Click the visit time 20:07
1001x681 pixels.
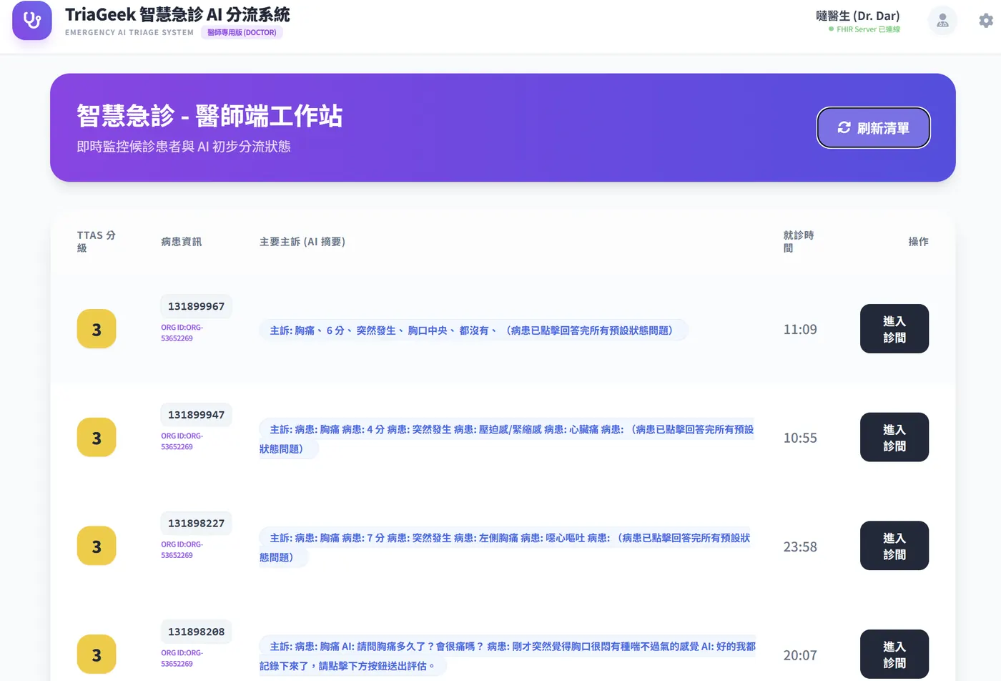coord(800,655)
